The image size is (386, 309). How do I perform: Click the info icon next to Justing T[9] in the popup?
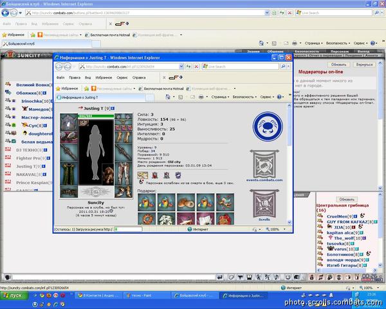pos(113,108)
